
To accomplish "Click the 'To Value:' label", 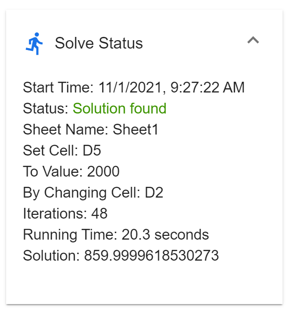I will point(53,172).
